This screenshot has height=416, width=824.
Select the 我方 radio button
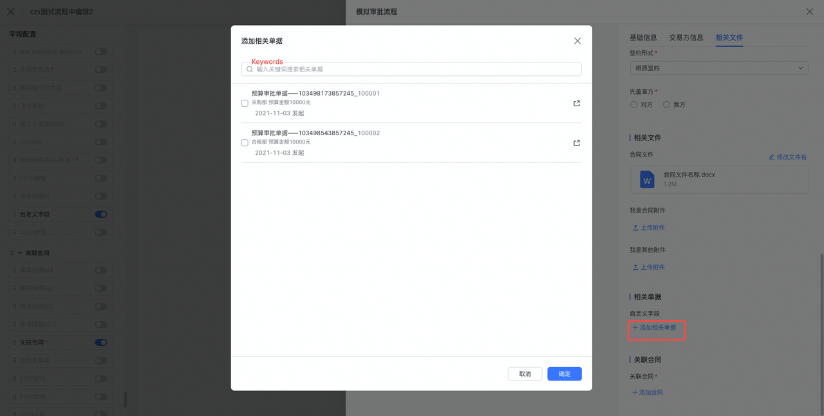tap(666, 104)
